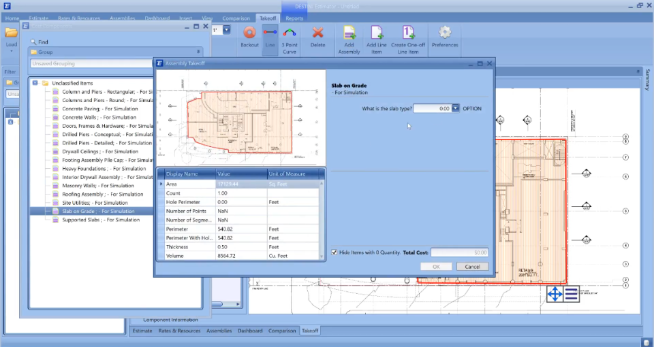Open the Dashboard bottom tab
654x347 pixels.
click(250, 331)
